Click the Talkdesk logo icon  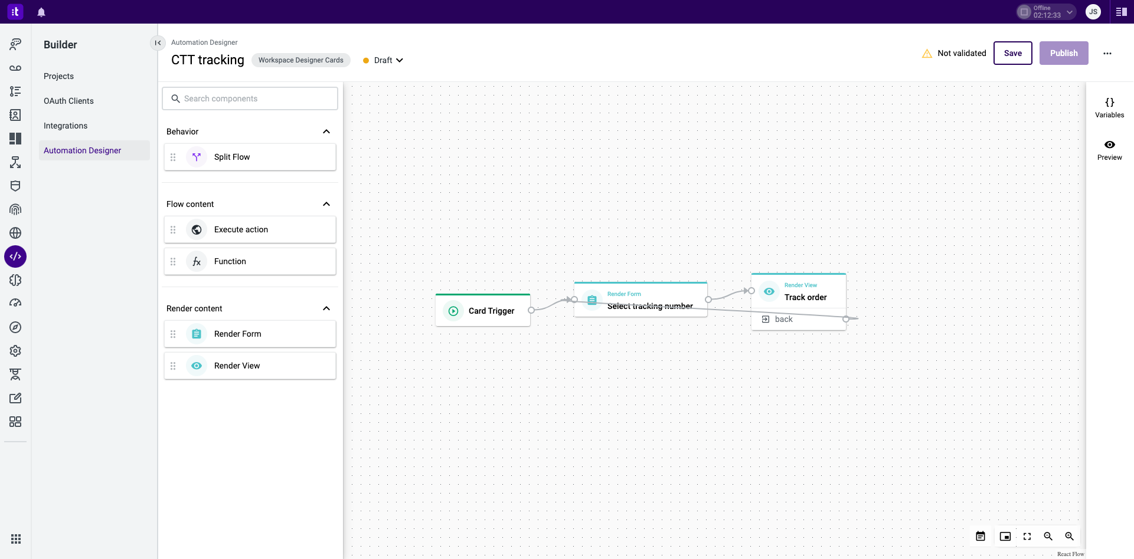click(15, 11)
